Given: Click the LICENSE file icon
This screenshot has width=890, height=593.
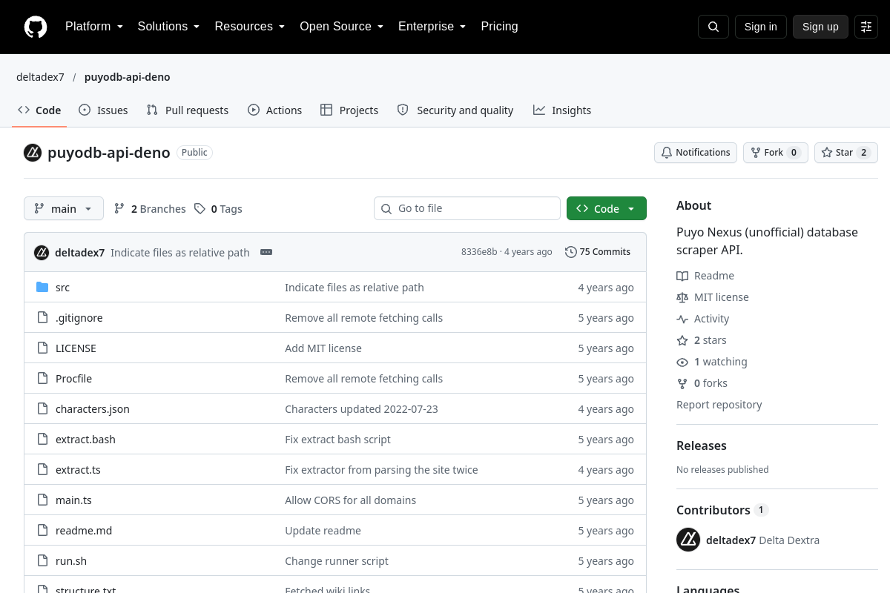Looking at the screenshot, I should tap(42, 348).
